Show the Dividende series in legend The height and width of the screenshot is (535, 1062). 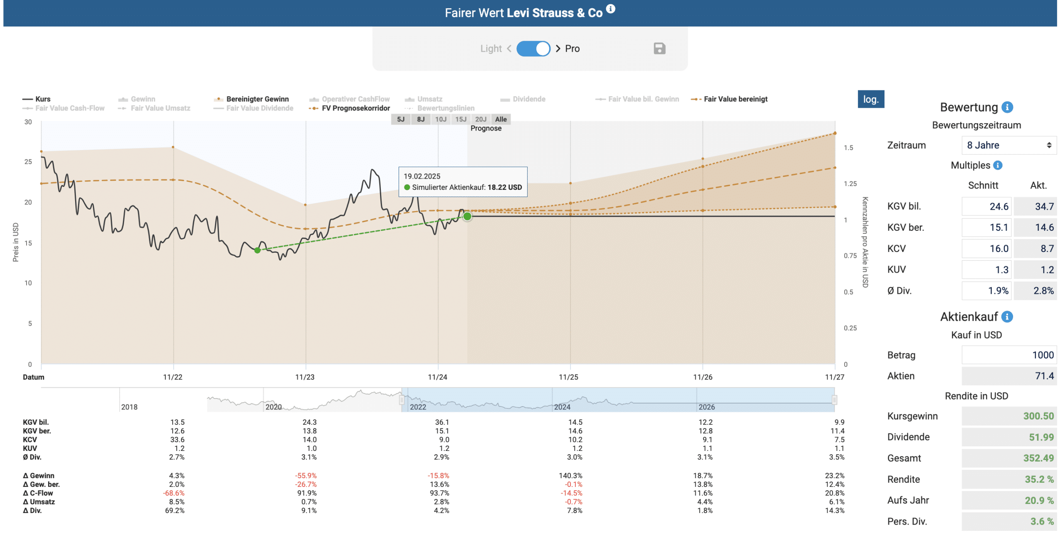click(x=523, y=99)
